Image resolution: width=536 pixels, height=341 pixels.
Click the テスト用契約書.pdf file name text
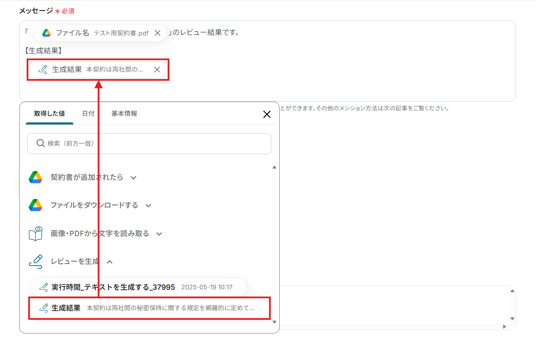click(x=121, y=33)
